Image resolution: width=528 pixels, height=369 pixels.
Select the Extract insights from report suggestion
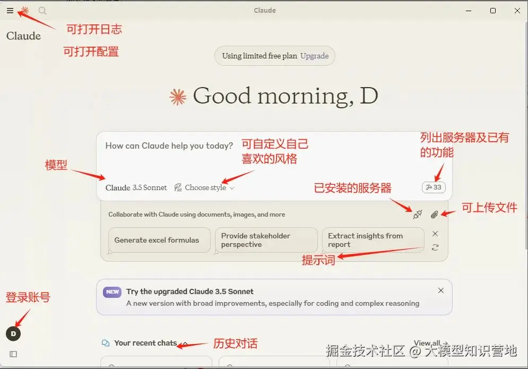373,240
